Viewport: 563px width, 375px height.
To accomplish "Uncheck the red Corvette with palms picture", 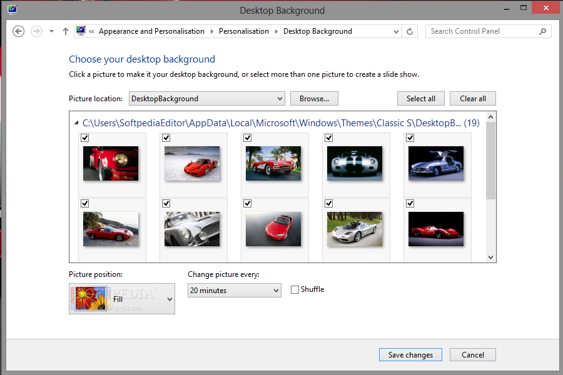I will (247, 137).
